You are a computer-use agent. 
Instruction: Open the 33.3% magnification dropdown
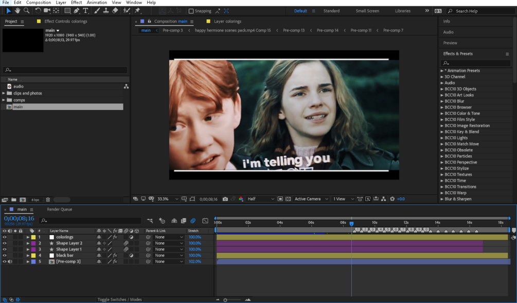point(168,199)
